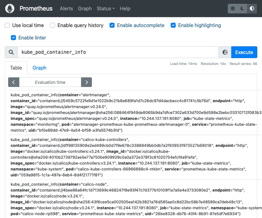Go to the Graph nav link
This screenshot has height=218, width=262.
(85, 9)
